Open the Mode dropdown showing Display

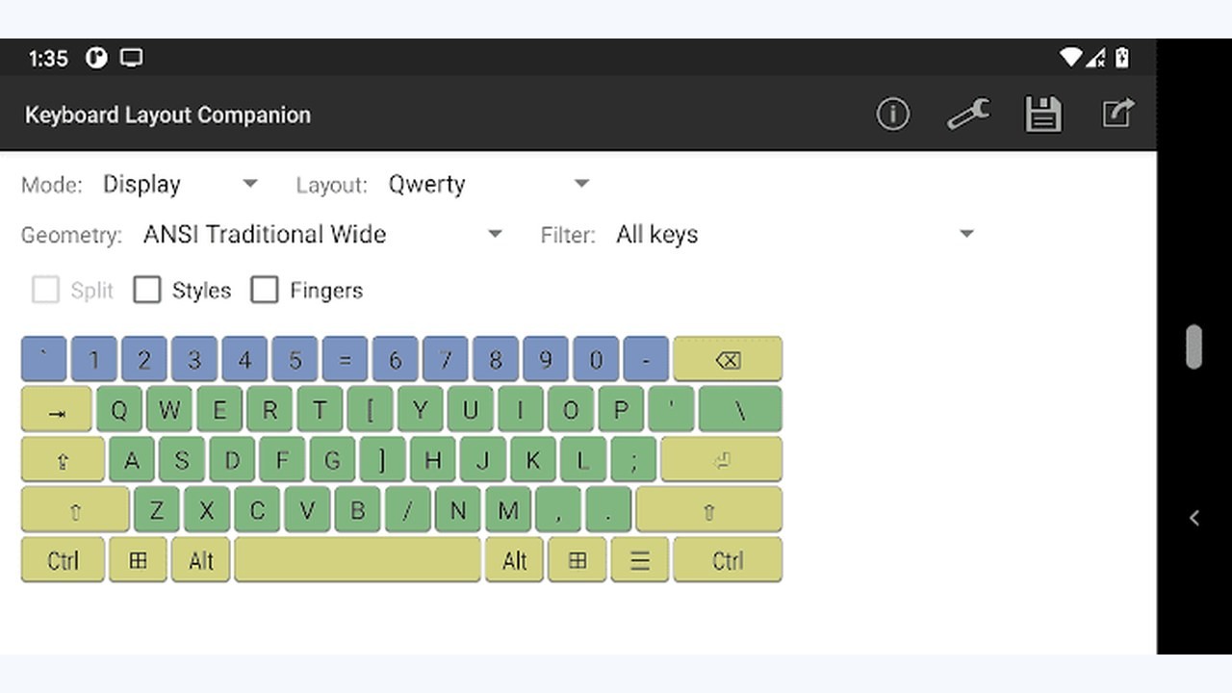pos(180,184)
